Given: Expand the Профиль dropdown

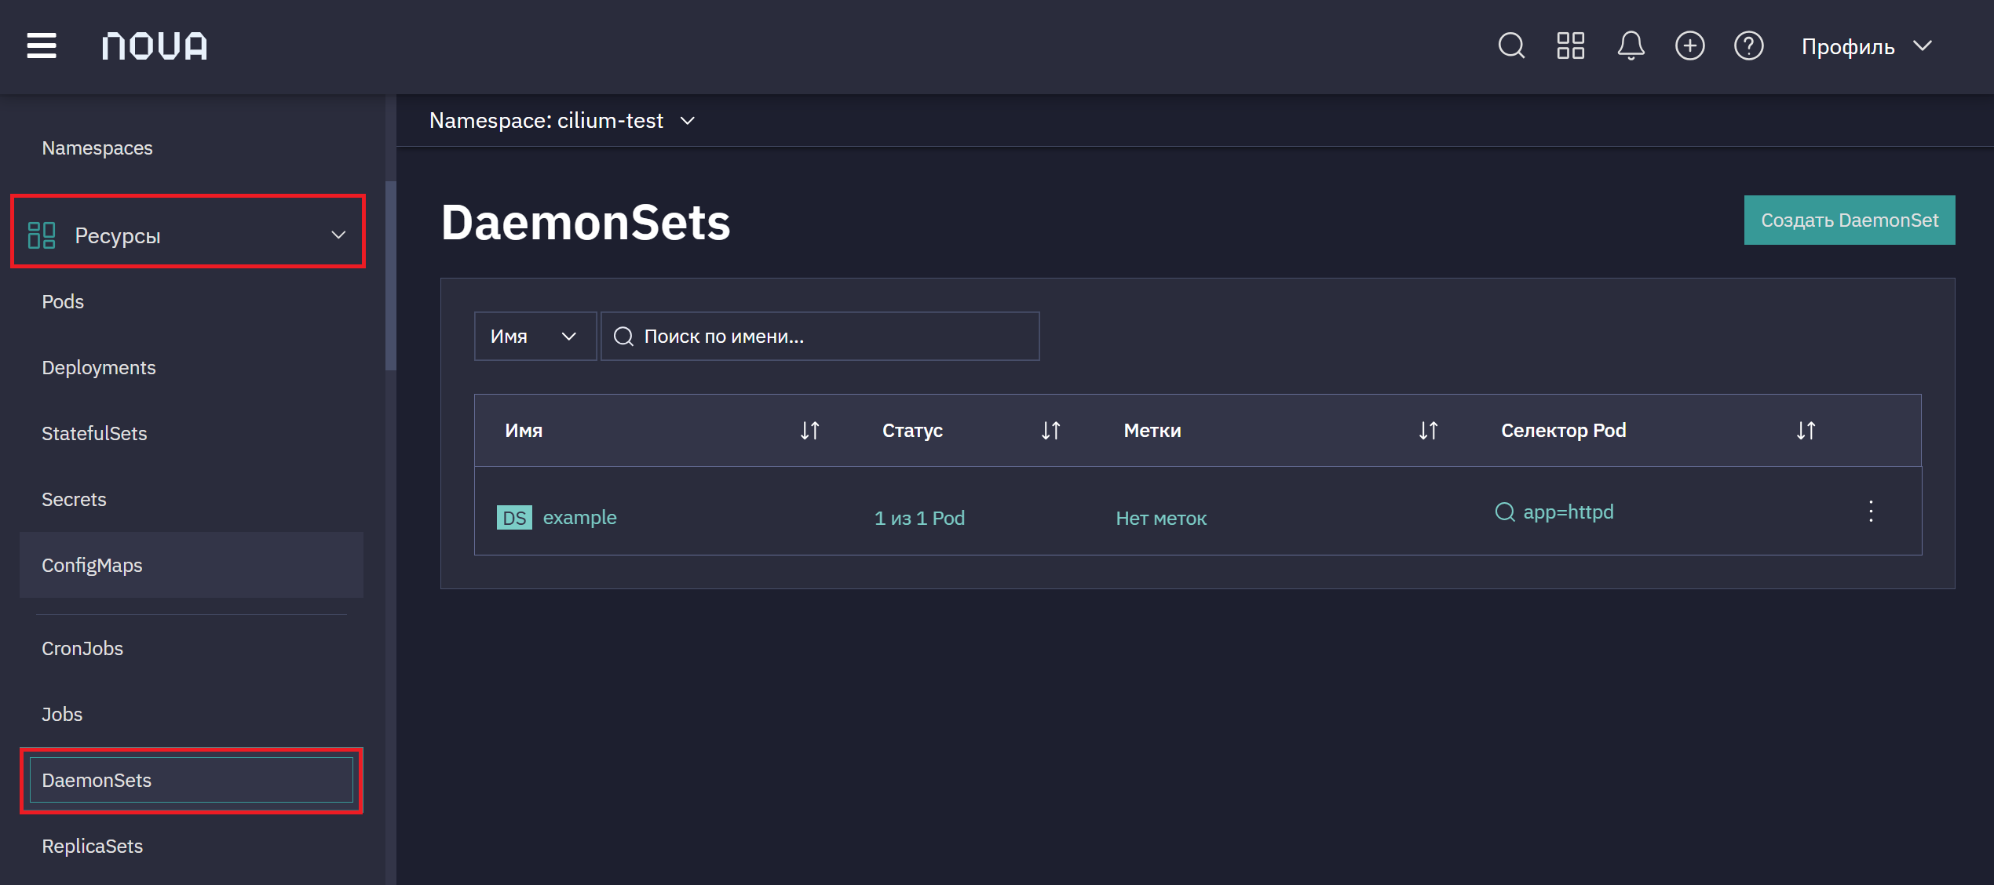Looking at the screenshot, I should 1866,46.
